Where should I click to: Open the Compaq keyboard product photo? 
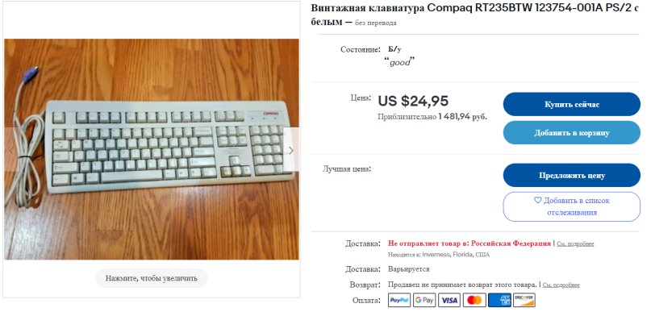tap(152, 149)
